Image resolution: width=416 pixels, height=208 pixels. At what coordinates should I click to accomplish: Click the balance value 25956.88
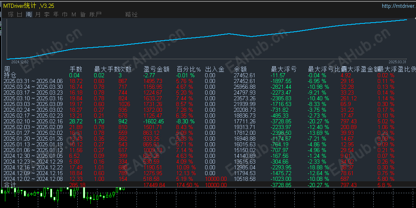point(245,87)
